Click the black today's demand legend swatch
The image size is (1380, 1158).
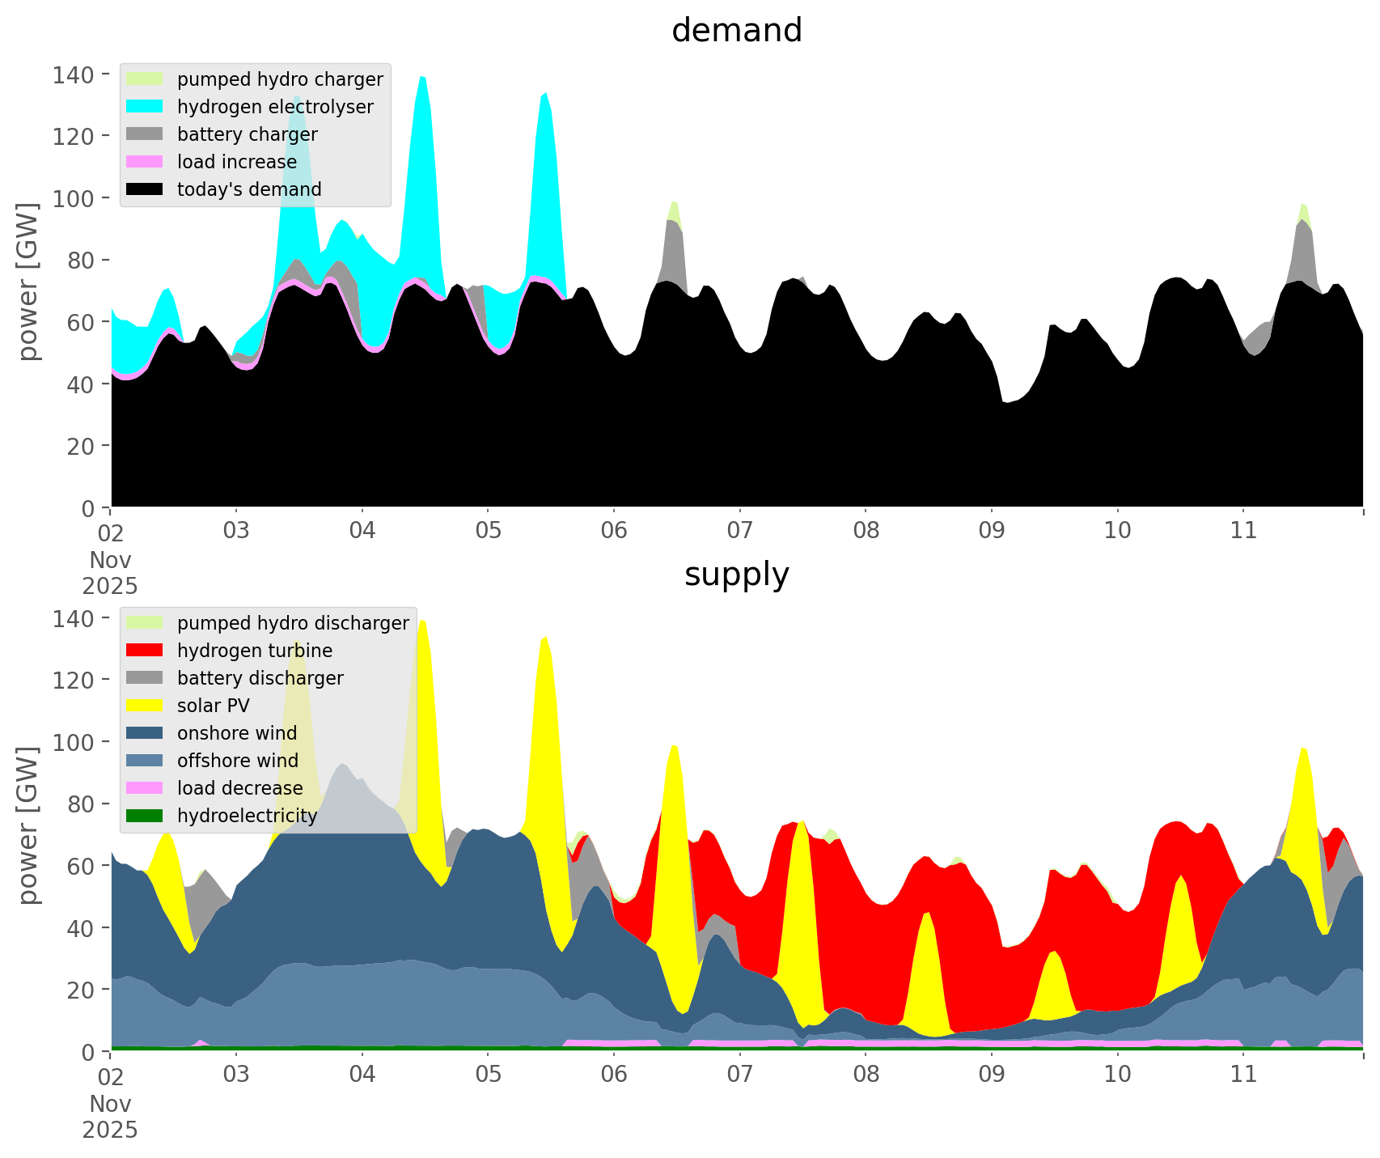pos(145,189)
